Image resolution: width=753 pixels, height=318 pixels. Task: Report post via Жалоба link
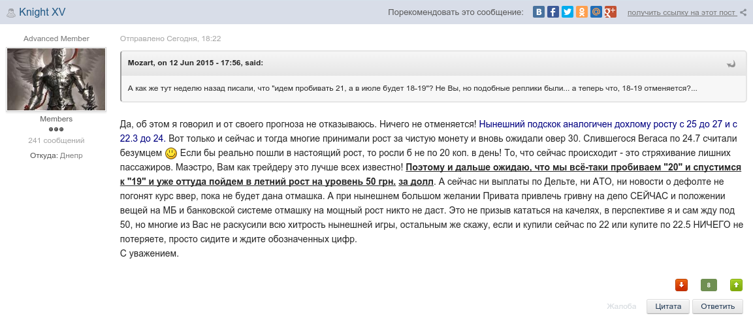click(x=621, y=306)
